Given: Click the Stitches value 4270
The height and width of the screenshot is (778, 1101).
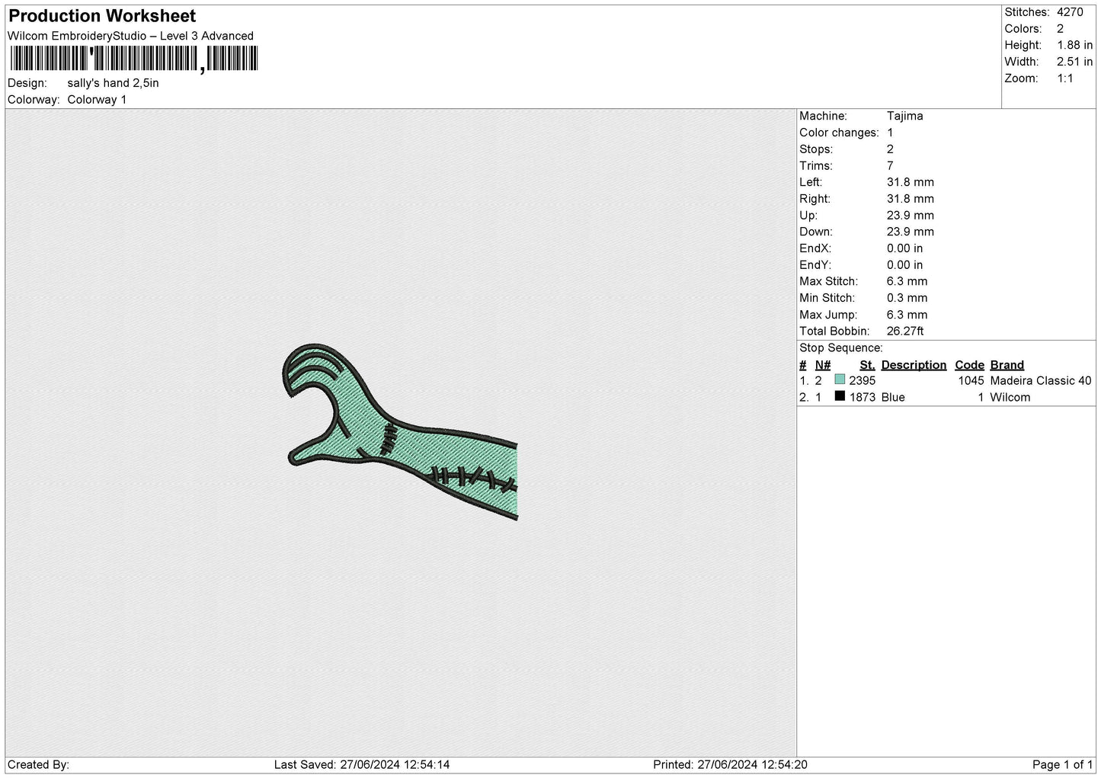Looking at the screenshot, I should [x=1070, y=12].
